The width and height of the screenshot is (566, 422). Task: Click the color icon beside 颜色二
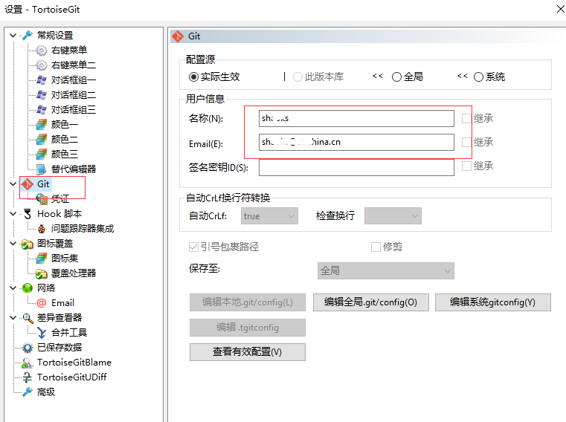42,139
